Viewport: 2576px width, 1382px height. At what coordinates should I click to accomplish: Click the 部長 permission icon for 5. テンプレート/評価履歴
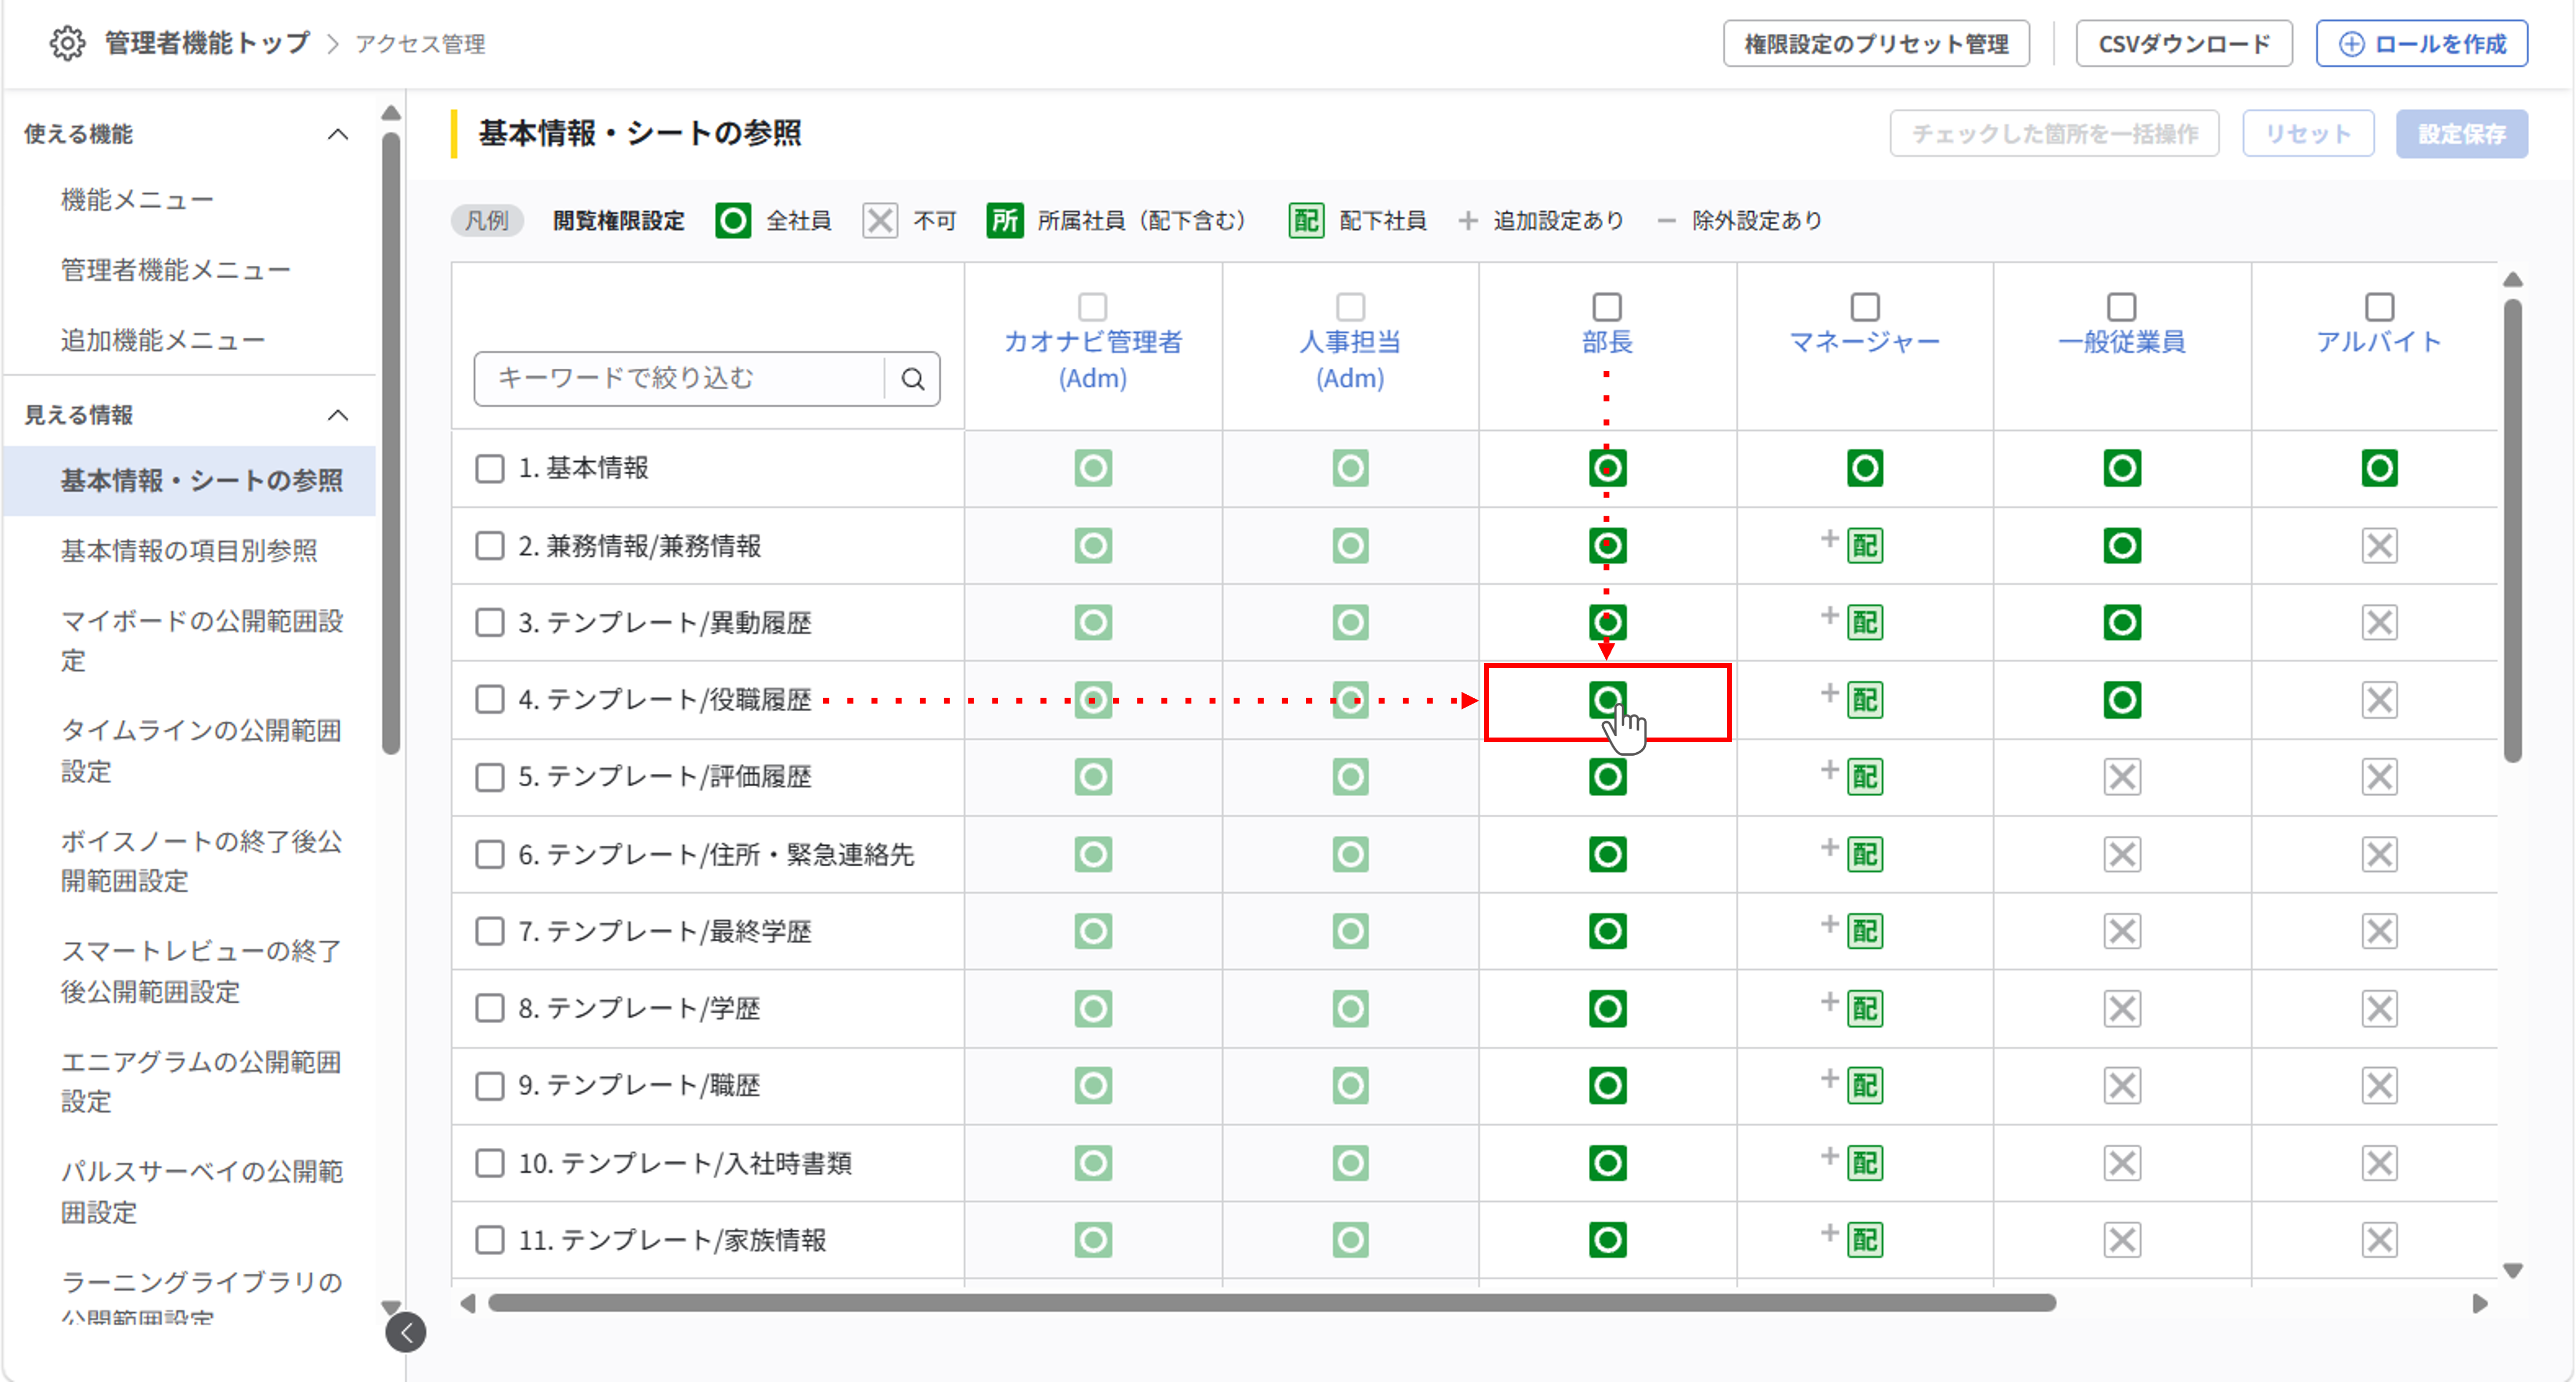(1607, 777)
